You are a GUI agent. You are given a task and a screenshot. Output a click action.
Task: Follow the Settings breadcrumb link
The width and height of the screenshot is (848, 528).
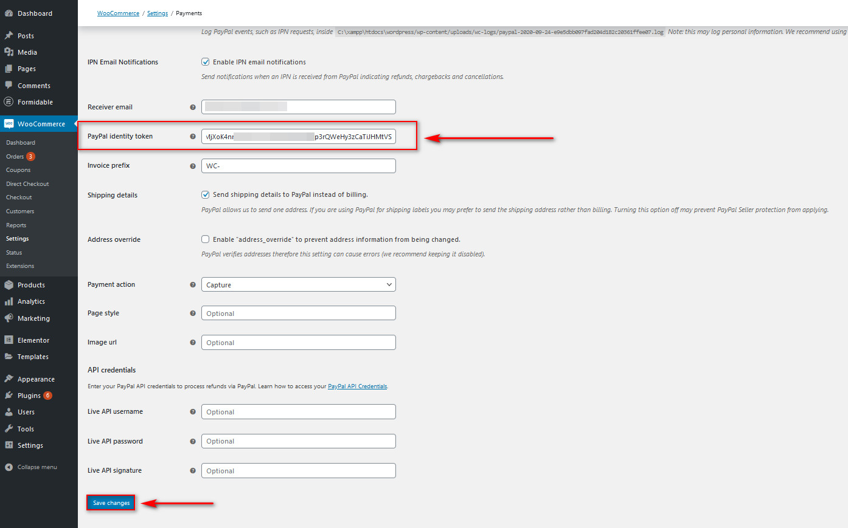click(158, 13)
